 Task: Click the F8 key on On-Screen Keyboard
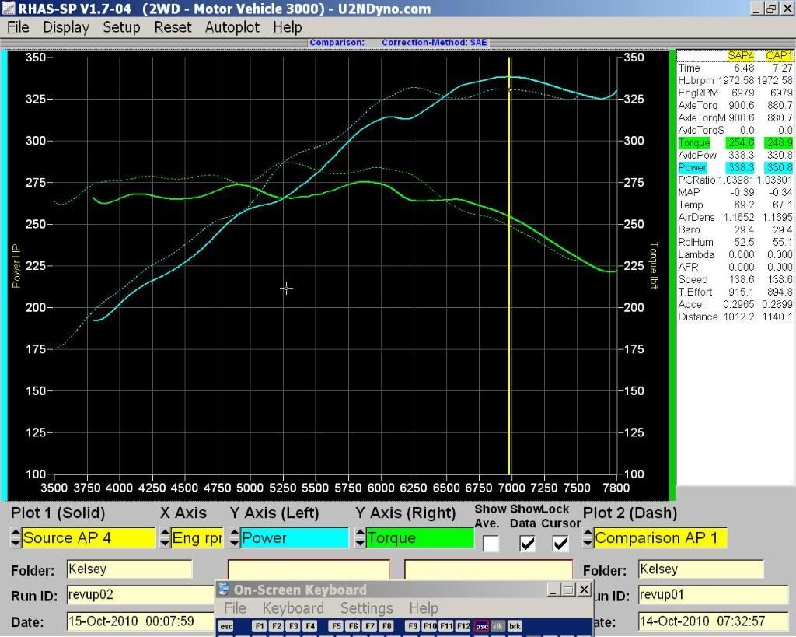(387, 626)
